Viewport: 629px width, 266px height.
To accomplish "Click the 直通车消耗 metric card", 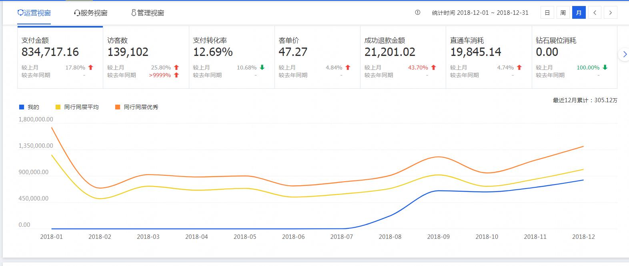I will (x=489, y=57).
